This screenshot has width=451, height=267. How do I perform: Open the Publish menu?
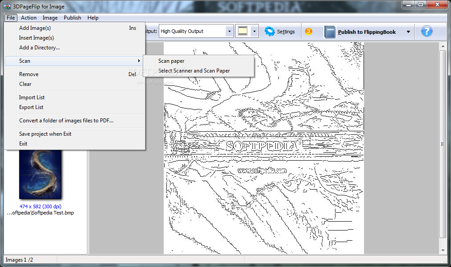click(72, 18)
